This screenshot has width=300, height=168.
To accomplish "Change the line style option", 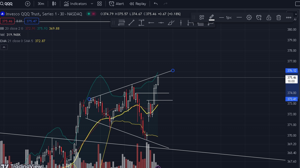I will click(x=239, y=17).
